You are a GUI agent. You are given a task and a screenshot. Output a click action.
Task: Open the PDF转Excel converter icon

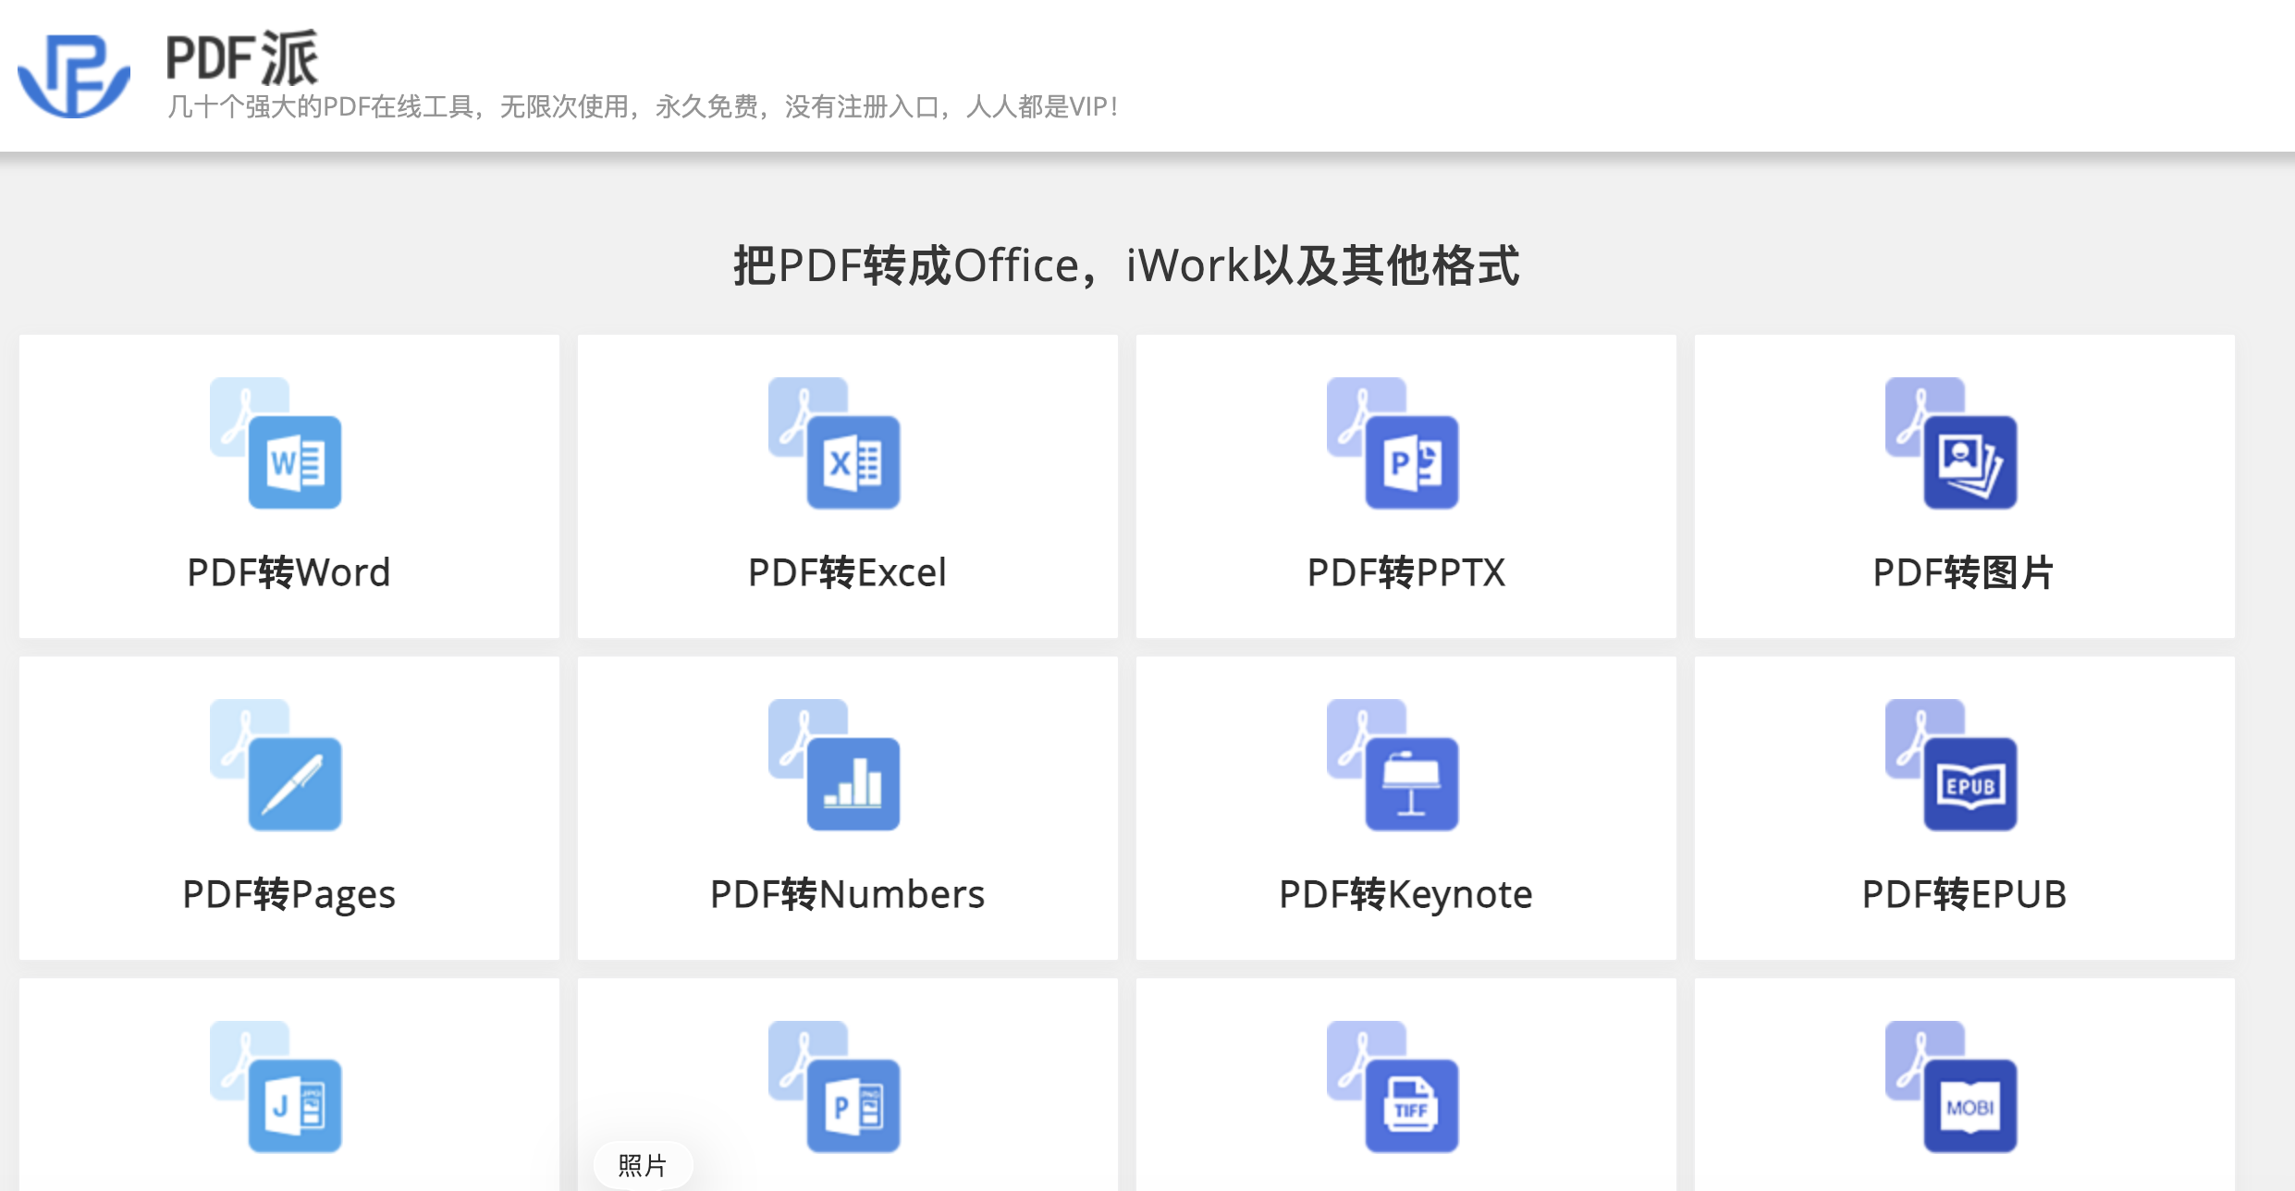(x=834, y=442)
